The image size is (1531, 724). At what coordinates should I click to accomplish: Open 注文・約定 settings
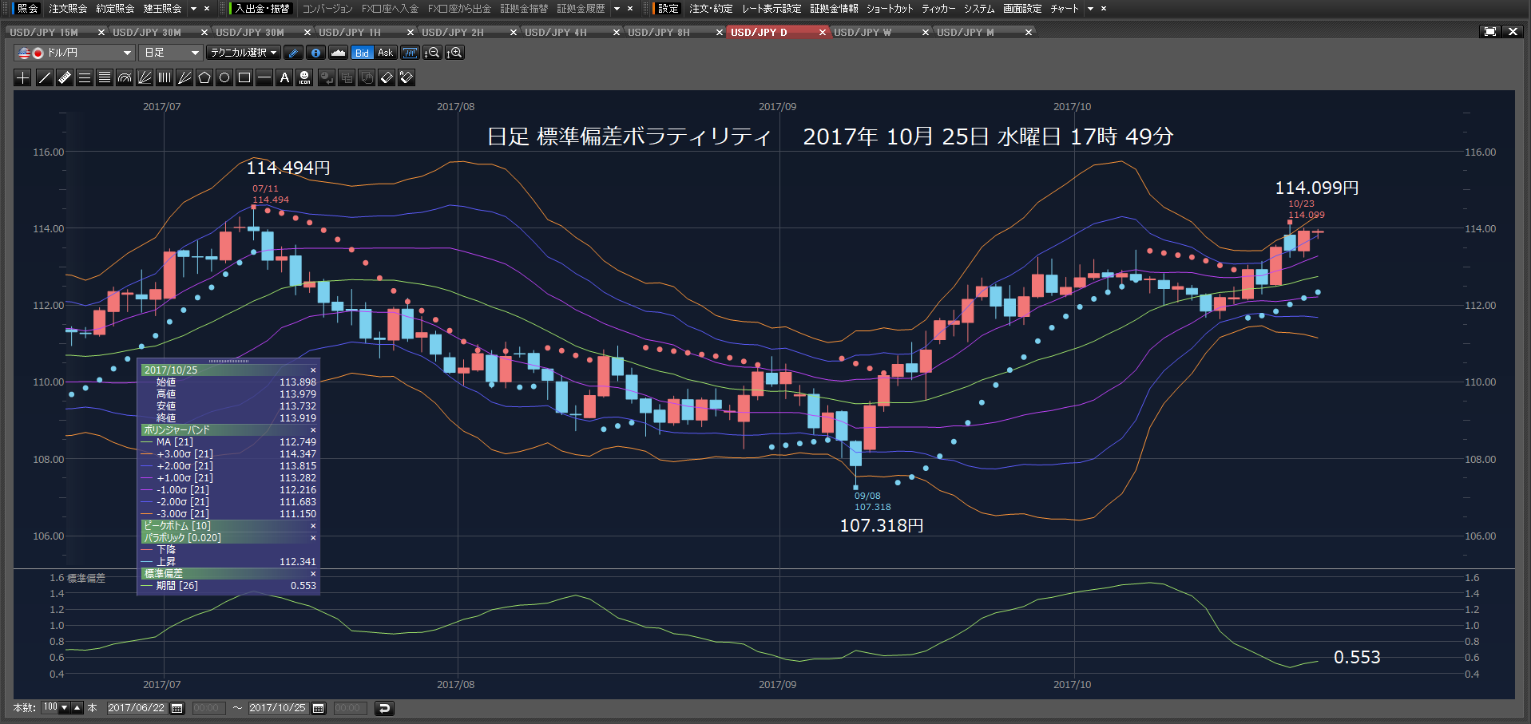tap(711, 9)
